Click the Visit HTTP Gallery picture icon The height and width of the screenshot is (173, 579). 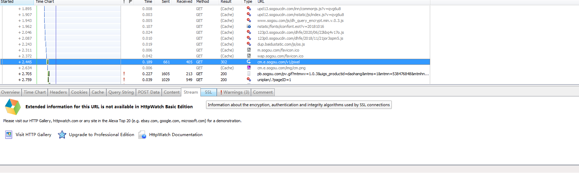9,135
